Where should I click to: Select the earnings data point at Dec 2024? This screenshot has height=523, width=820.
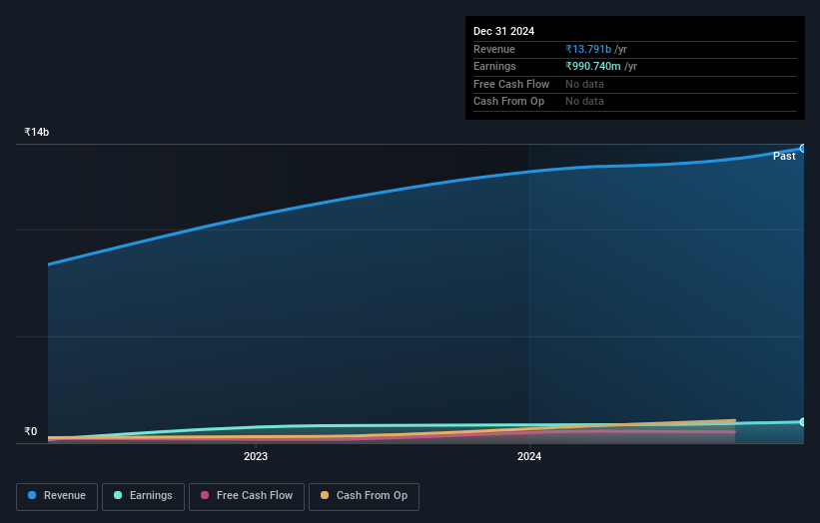click(x=803, y=421)
